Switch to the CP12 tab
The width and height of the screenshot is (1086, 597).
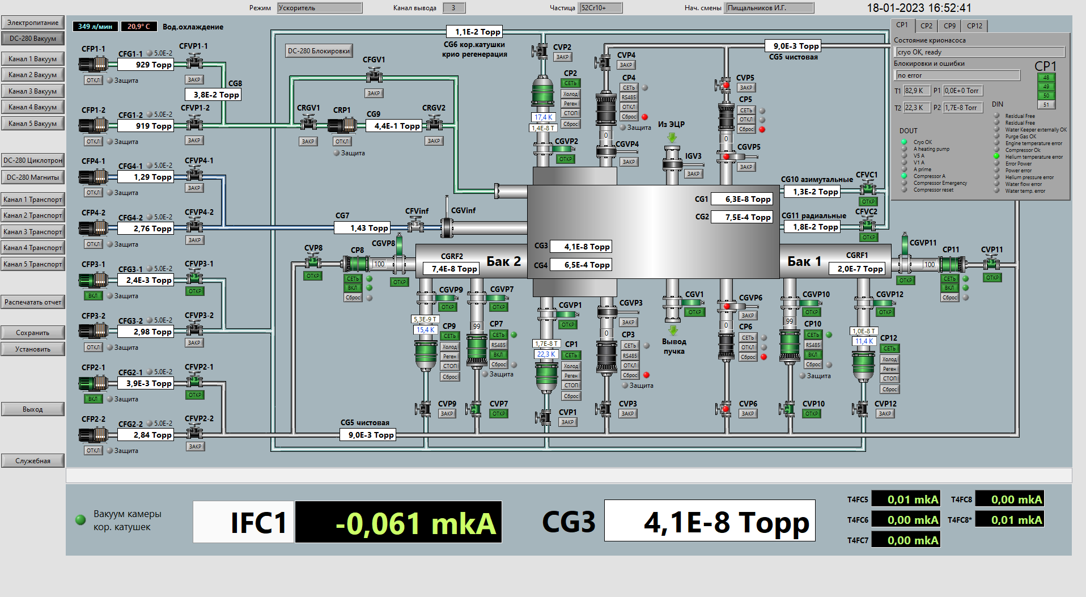pos(974,26)
